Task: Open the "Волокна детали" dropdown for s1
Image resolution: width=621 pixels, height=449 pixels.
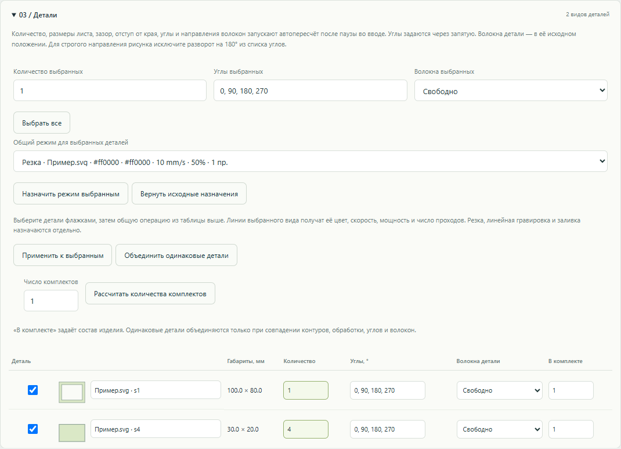Action: pos(500,390)
